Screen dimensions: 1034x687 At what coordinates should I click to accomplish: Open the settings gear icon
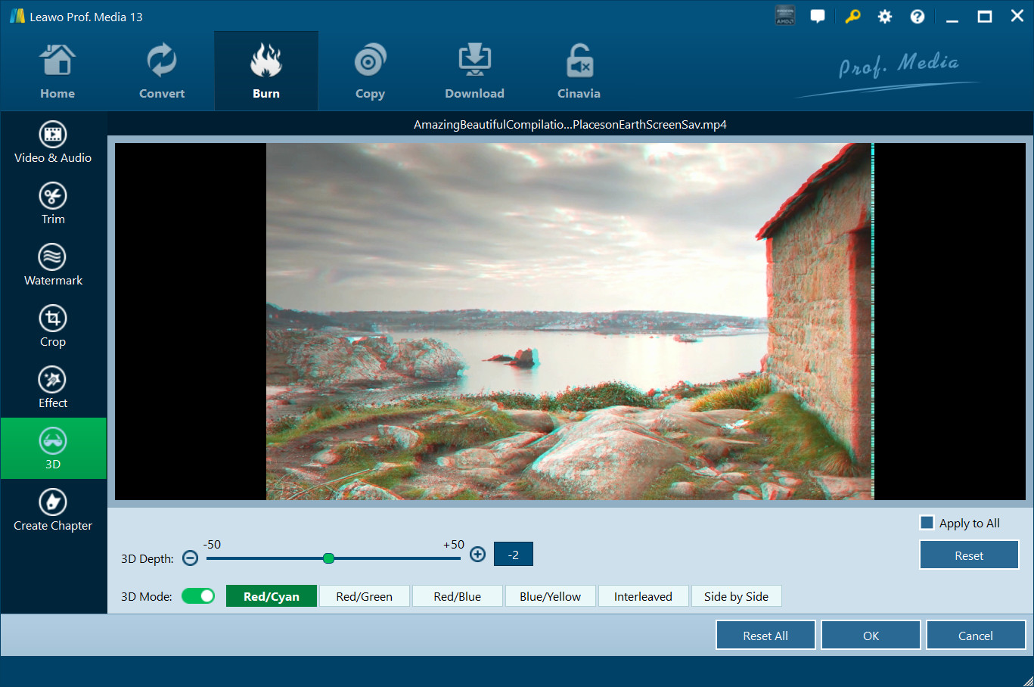884,17
